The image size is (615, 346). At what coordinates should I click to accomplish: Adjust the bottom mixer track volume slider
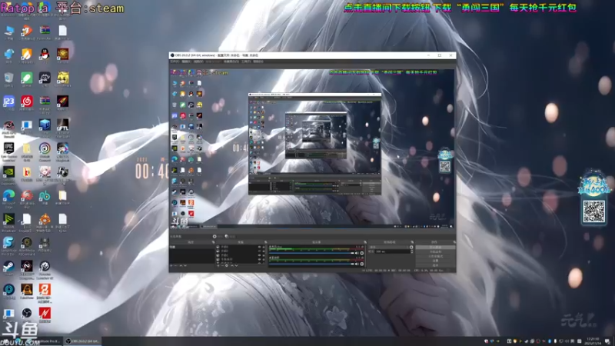pyautogui.click(x=311, y=264)
